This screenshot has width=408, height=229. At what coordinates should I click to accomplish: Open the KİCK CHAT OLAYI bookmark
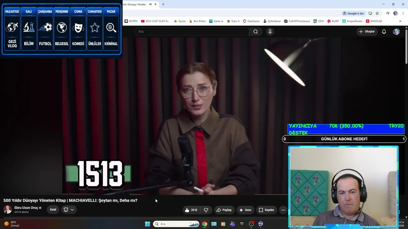pyautogui.click(x=155, y=21)
